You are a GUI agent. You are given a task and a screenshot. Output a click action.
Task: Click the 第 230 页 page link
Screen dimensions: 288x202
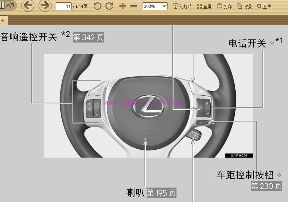266,186
